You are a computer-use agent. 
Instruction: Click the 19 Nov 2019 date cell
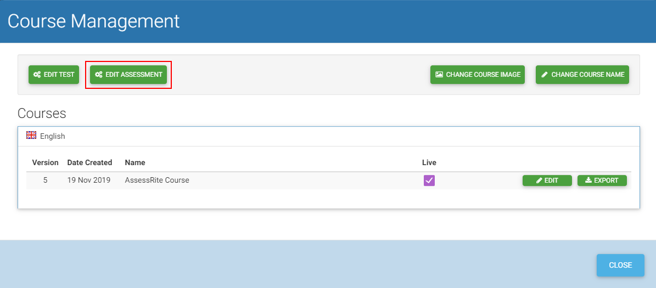(x=89, y=180)
